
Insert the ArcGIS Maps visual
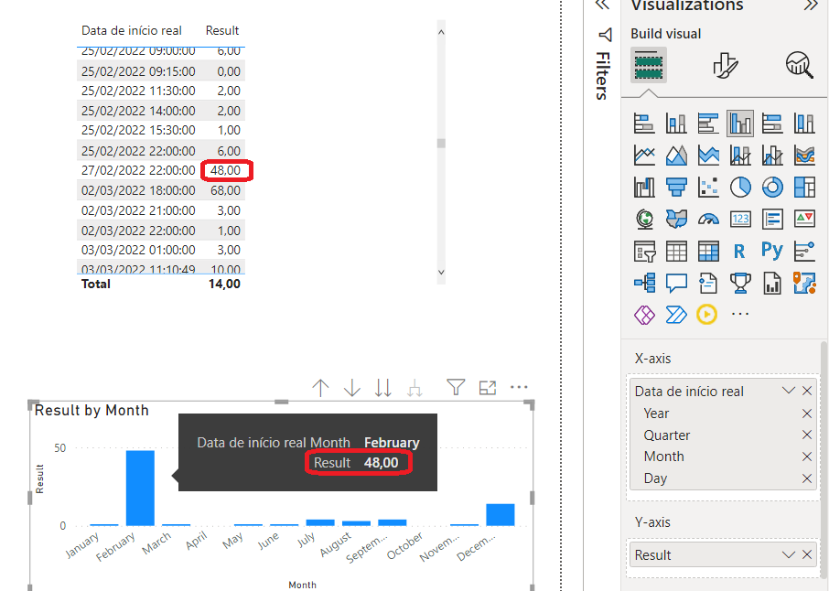(x=804, y=283)
